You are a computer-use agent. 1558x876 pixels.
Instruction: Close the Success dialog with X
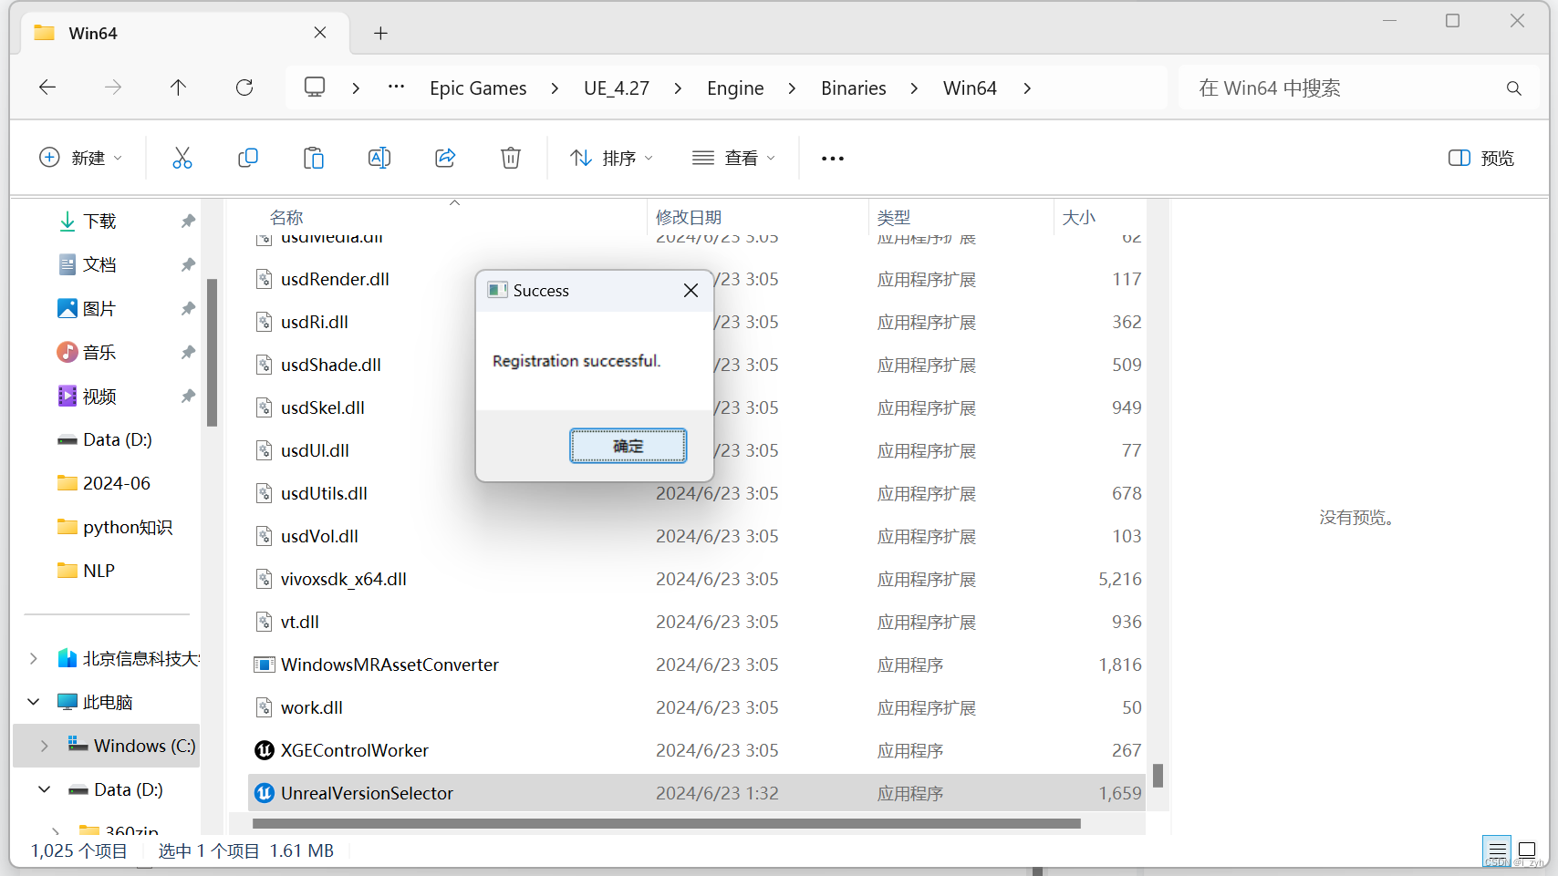click(691, 290)
